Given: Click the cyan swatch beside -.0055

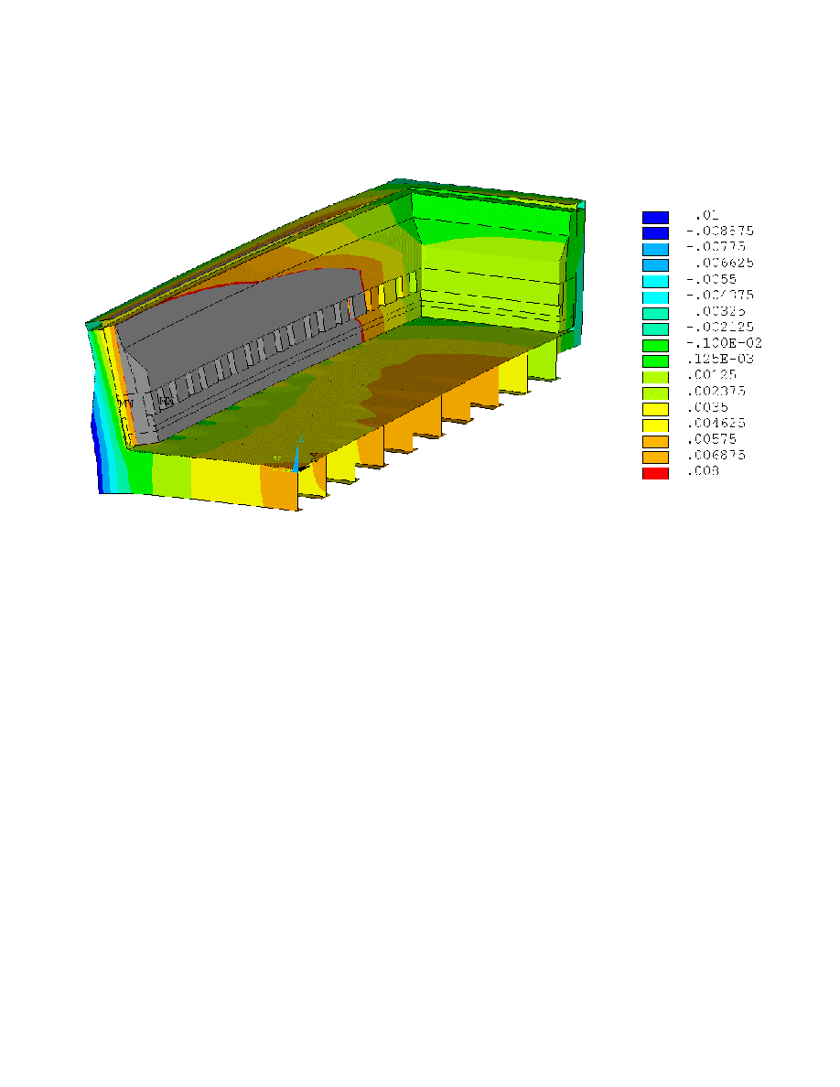Looking at the screenshot, I should [x=655, y=282].
